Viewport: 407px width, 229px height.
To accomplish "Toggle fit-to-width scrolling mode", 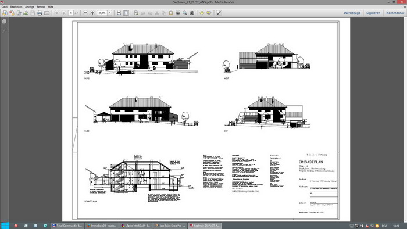I will [119, 13].
